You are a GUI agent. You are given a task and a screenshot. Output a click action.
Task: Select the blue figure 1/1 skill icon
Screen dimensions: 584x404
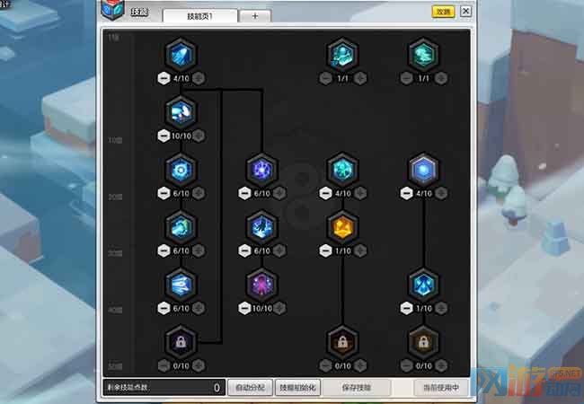342,55
